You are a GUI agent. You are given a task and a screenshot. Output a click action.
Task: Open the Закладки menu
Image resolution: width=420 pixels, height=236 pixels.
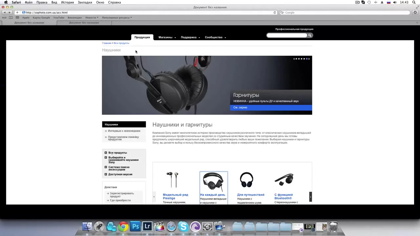coord(85,2)
